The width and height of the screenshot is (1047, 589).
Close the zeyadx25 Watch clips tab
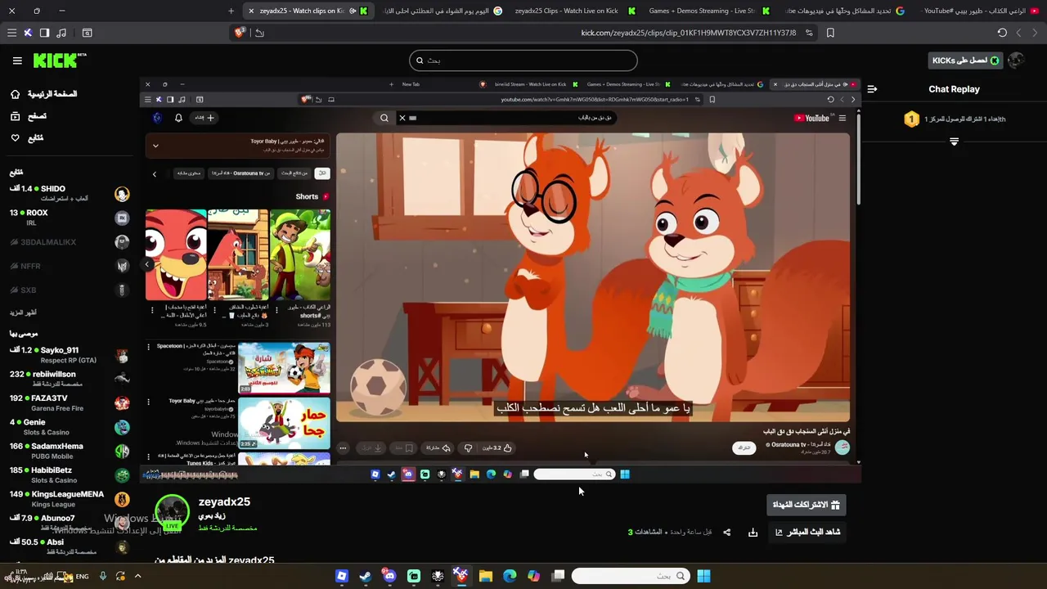(251, 11)
